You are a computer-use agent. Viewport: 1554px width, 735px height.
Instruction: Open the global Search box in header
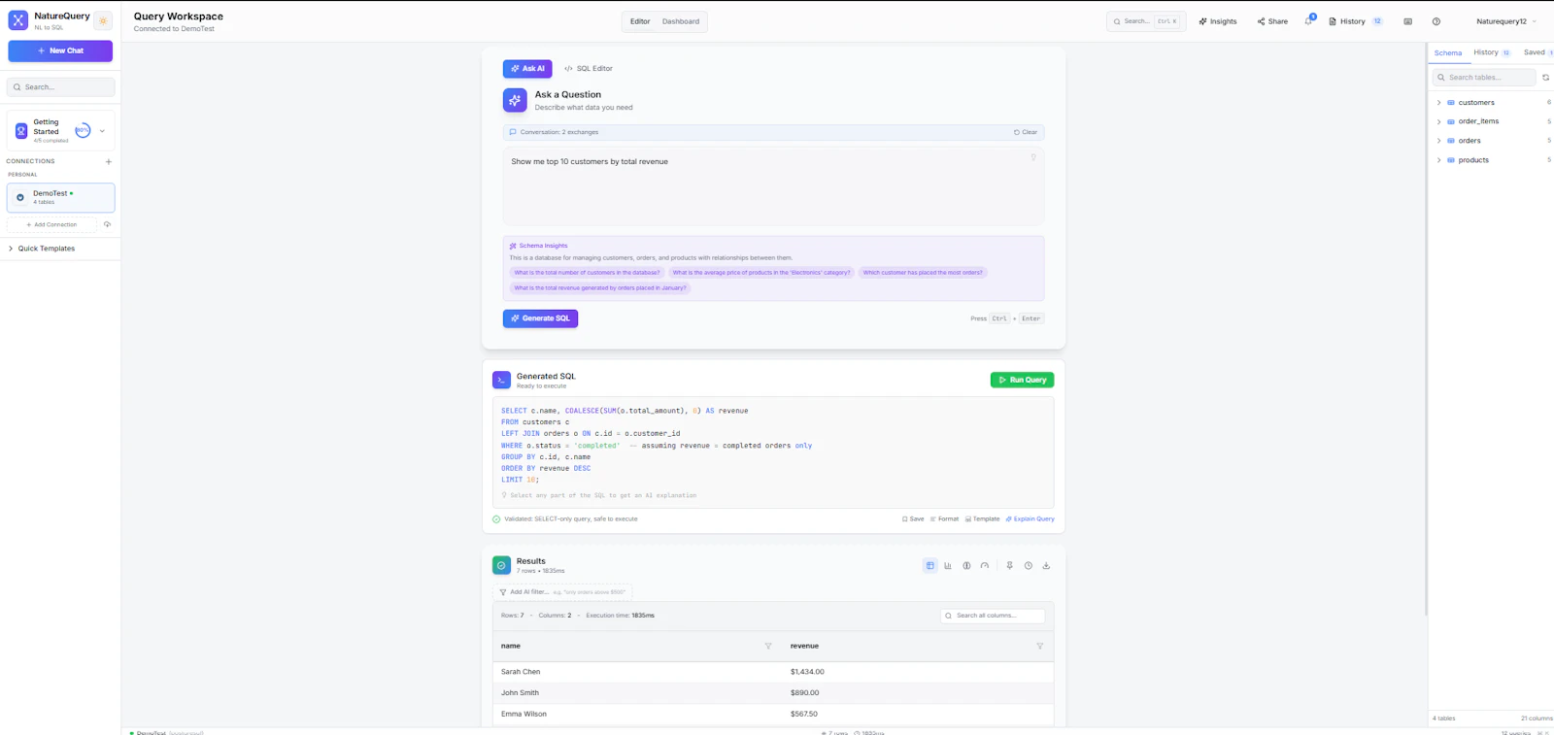click(x=1146, y=21)
